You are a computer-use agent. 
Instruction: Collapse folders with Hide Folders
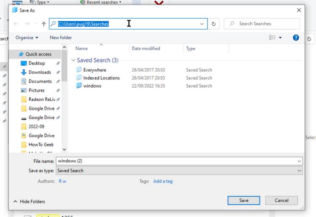click(29, 201)
